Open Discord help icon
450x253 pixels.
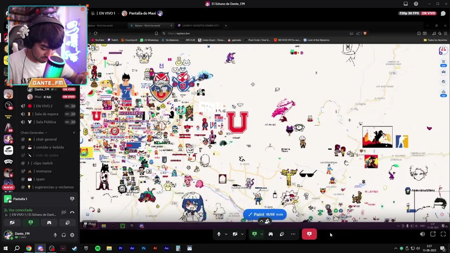[416, 4]
